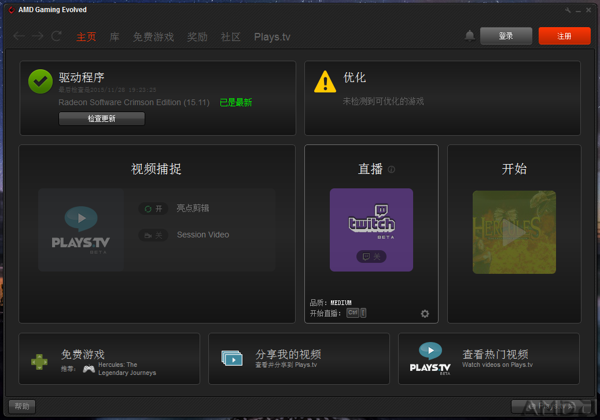Screen dimensions: 600x420
Task: Go to the 主页 home tab
Action: [x=86, y=37]
